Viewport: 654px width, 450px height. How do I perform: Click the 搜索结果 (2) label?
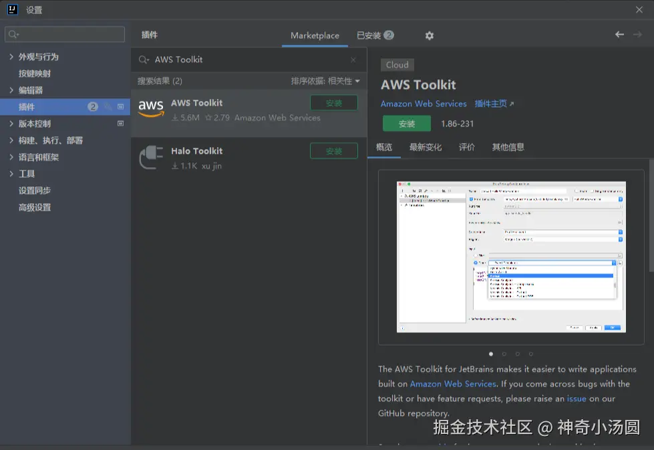160,81
